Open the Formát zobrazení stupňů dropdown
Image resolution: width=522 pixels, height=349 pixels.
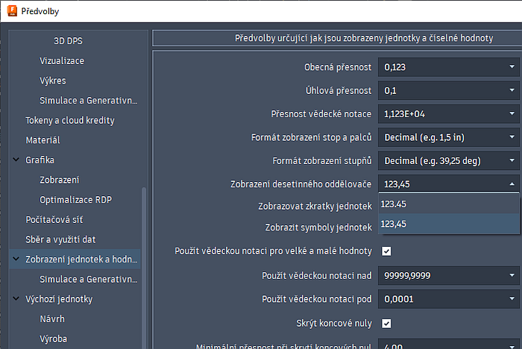[449, 160]
